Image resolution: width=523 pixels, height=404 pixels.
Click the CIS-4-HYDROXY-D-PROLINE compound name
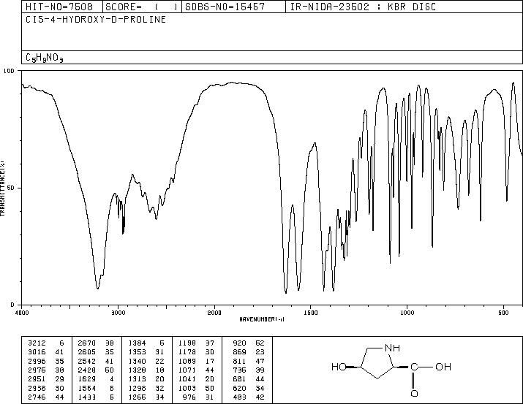click(x=96, y=20)
